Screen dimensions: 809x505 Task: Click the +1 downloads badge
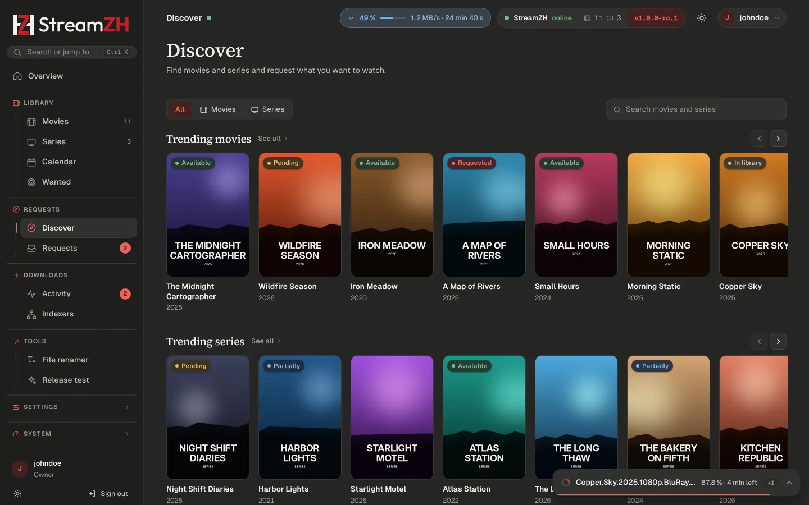pos(771,483)
